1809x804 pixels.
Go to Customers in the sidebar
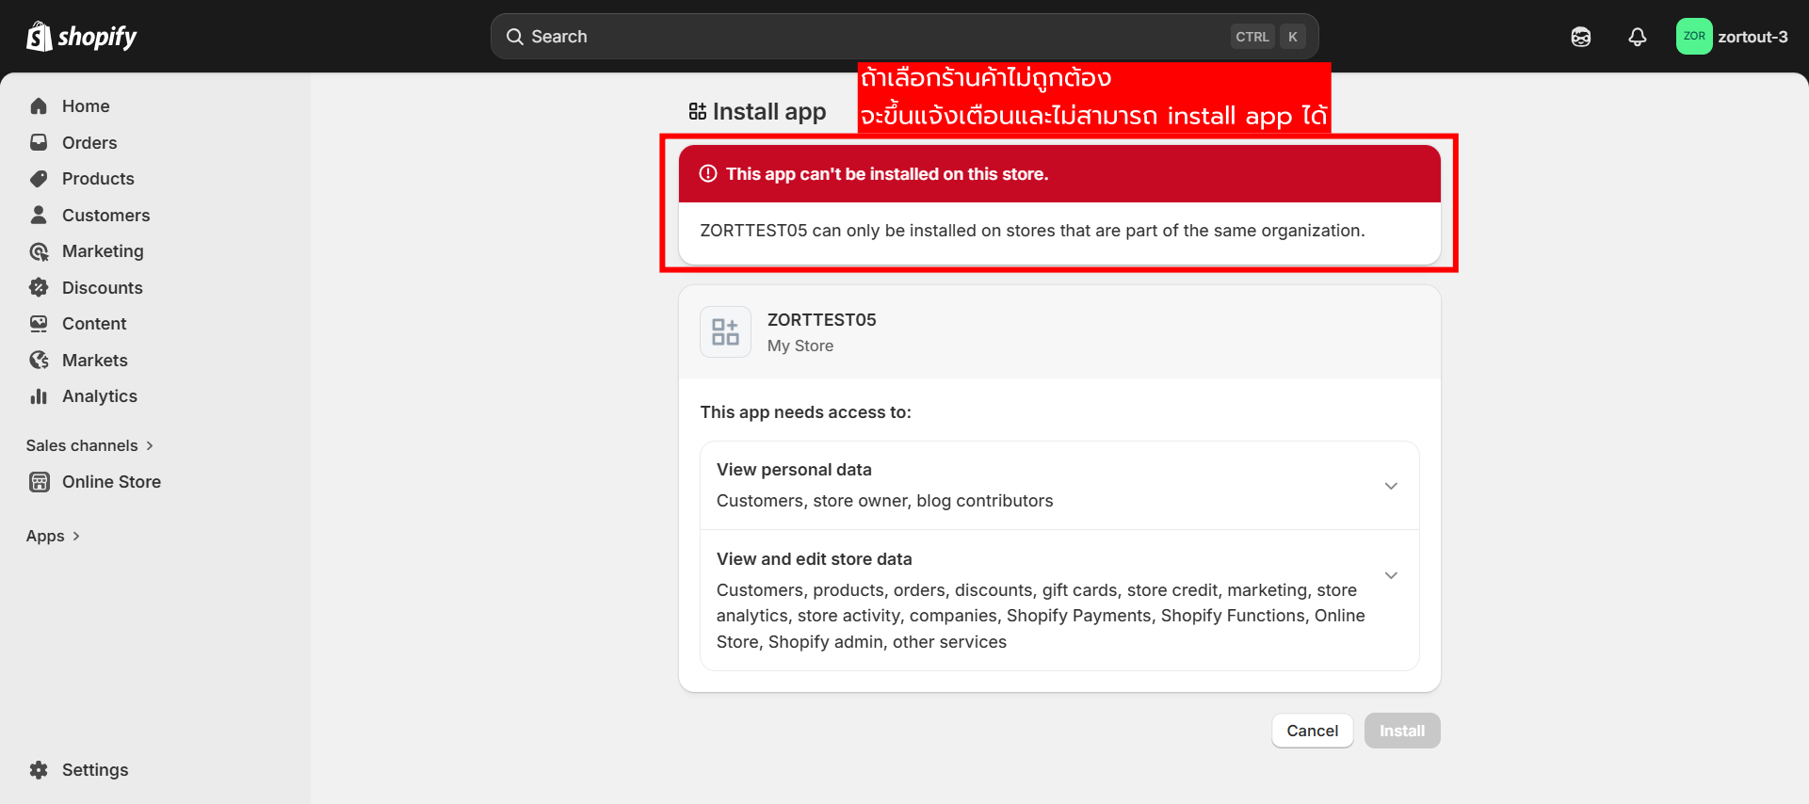(x=105, y=216)
